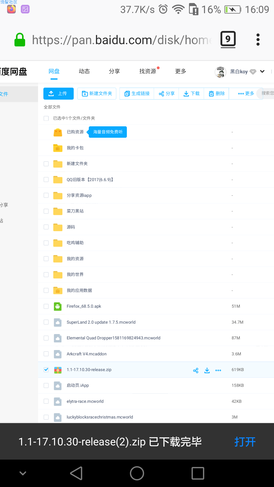Click the elytra-race.mcworld file icon
This screenshot has width=274, height=487.
tap(58, 402)
